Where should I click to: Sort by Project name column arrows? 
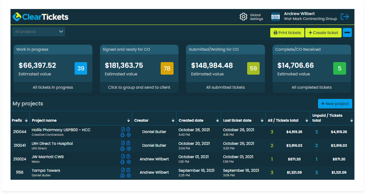click(x=129, y=120)
